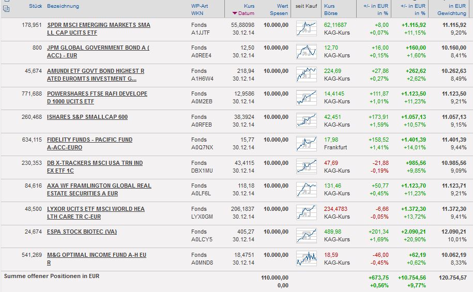Open chart thumbnail for SPDR MSCI Emerging Markets

pos(307,28)
